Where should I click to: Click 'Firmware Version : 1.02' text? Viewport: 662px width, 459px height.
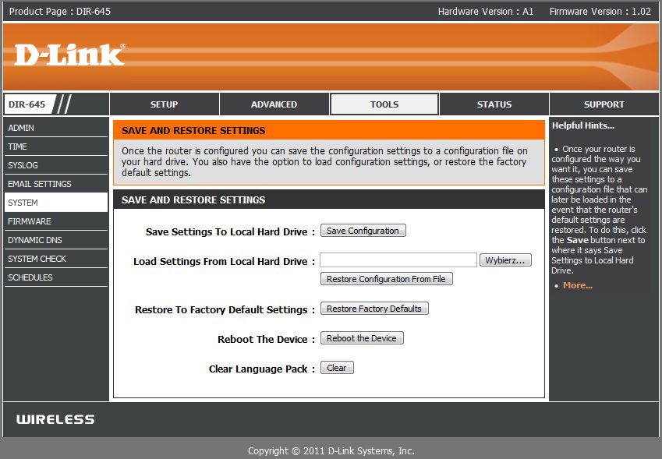(x=600, y=12)
